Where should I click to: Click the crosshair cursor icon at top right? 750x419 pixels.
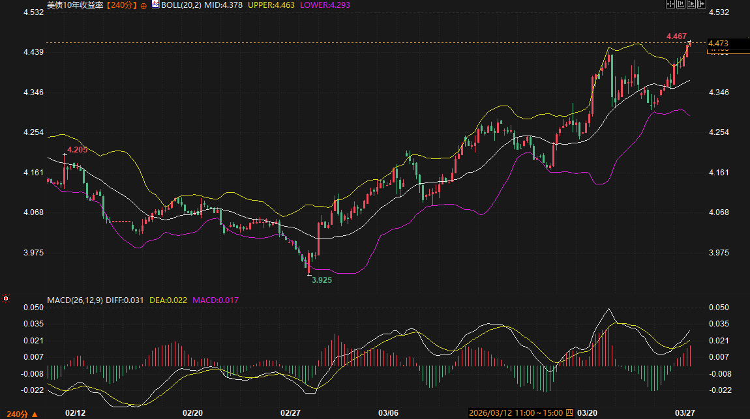pyautogui.click(x=670, y=4)
